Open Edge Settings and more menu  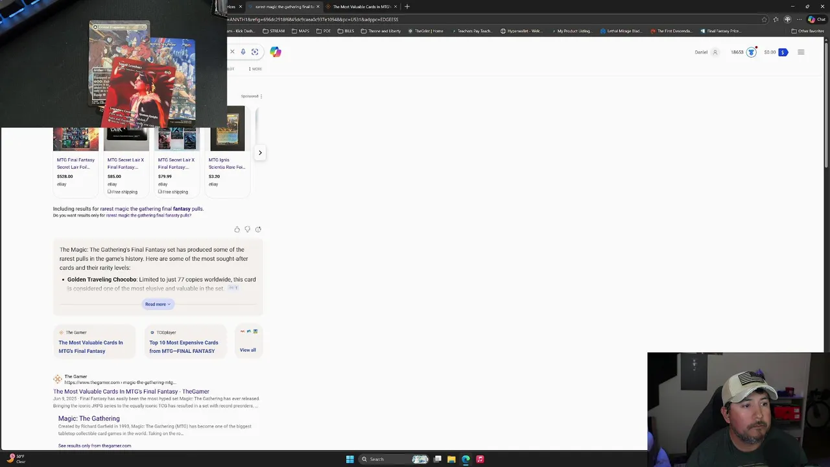(799, 19)
